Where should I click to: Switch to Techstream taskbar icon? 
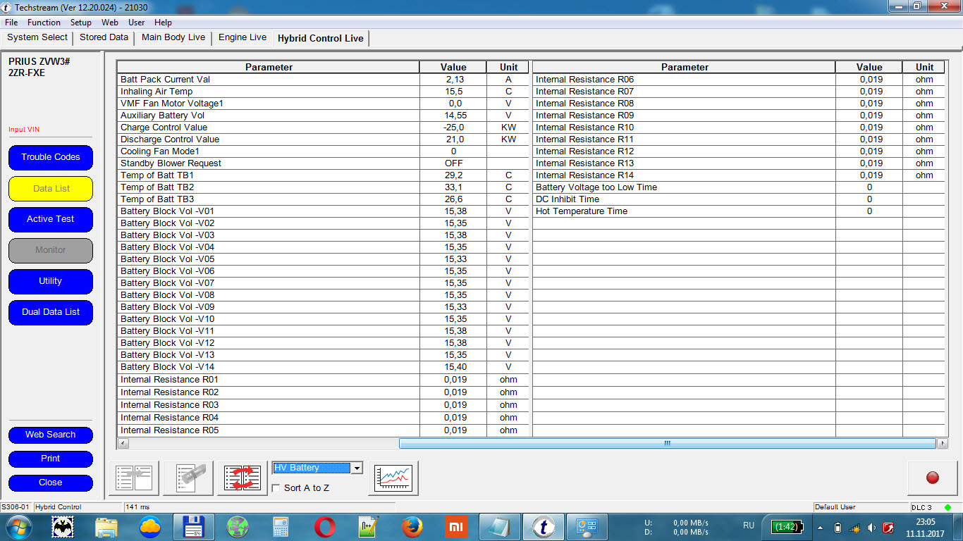click(544, 527)
